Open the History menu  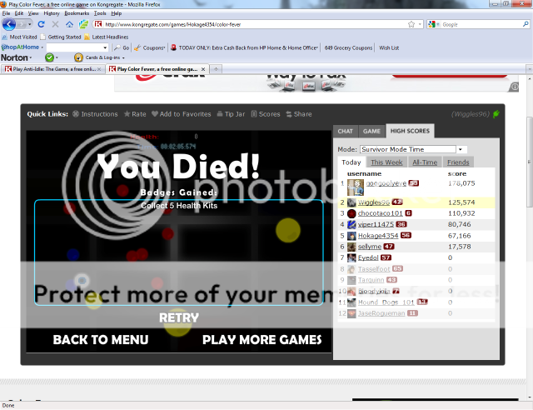click(52, 13)
